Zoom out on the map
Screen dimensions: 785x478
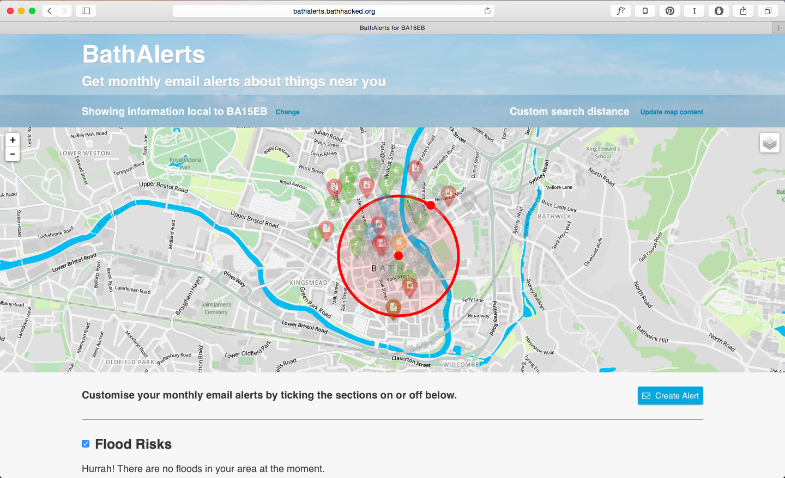pyautogui.click(x=13, y=154)
